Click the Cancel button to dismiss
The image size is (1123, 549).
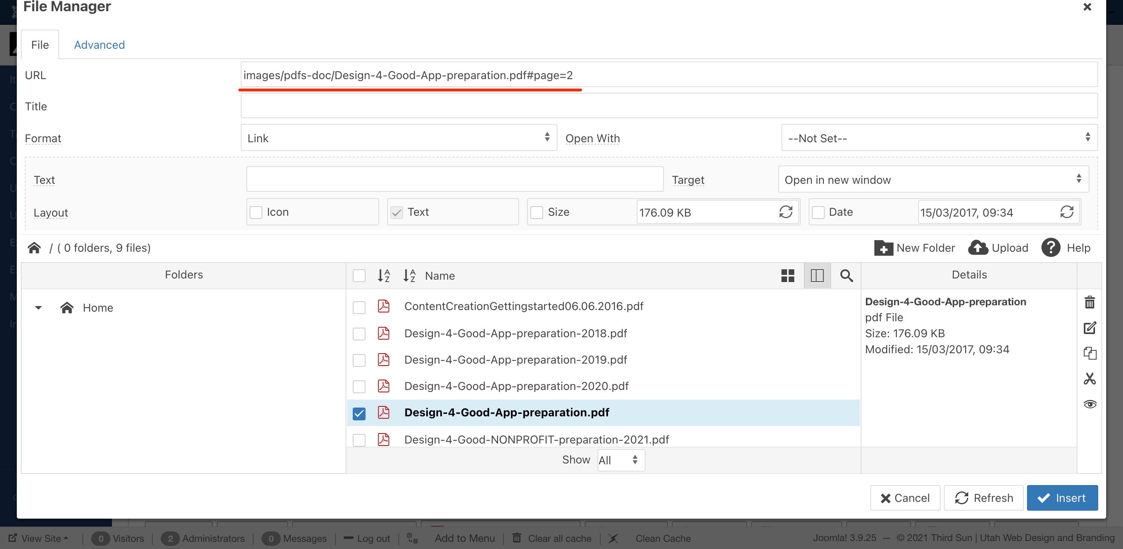[905, 498]
